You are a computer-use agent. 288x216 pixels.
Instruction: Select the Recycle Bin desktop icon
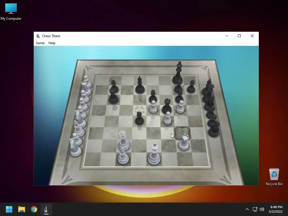coord(274,177)
